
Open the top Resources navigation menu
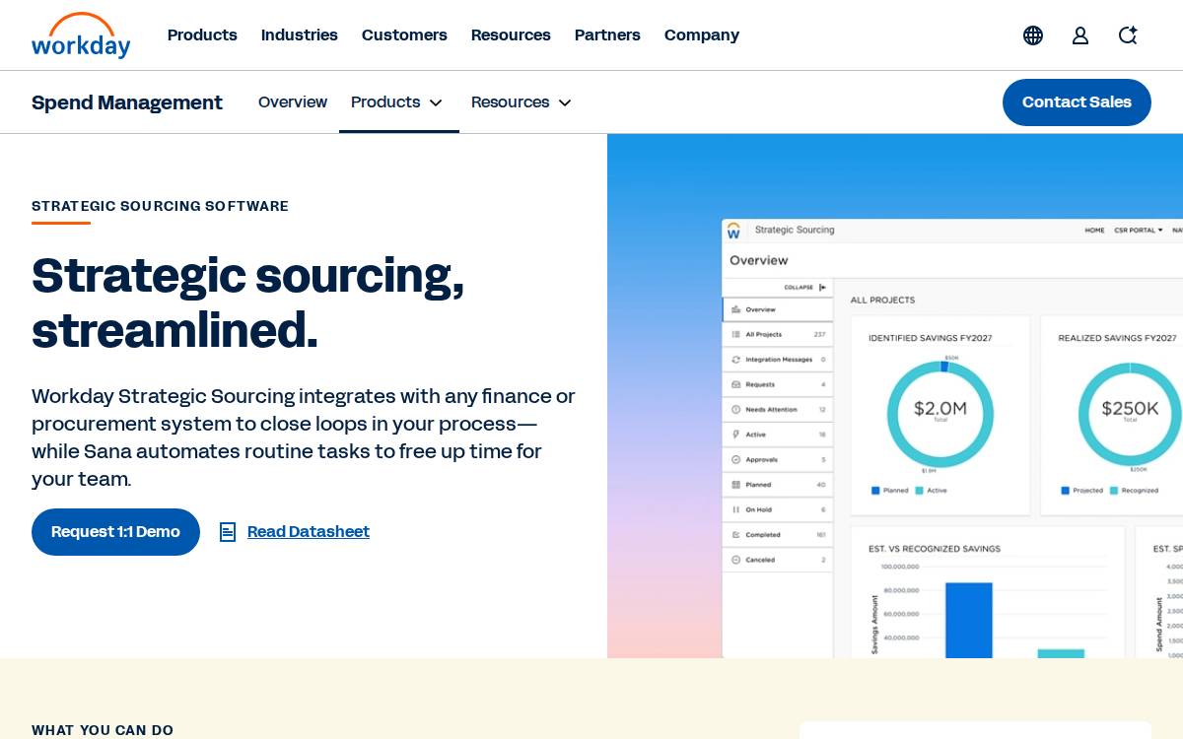[x=511, y=35]
